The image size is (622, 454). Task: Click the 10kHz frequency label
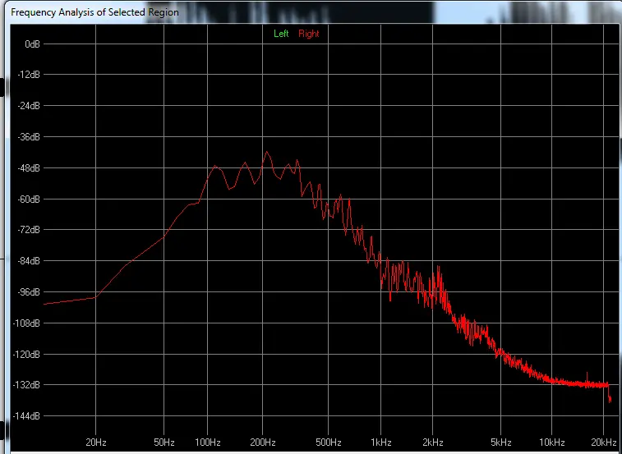click(x=552, y=443)
